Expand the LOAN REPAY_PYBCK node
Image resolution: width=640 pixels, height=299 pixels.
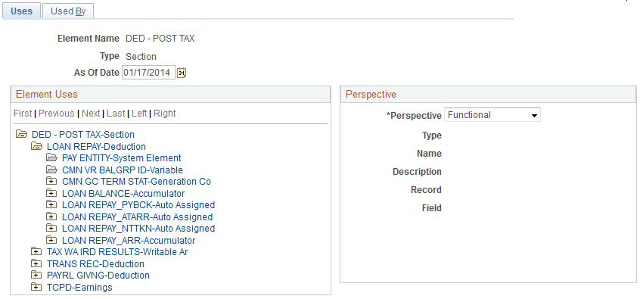coord(51,204)
